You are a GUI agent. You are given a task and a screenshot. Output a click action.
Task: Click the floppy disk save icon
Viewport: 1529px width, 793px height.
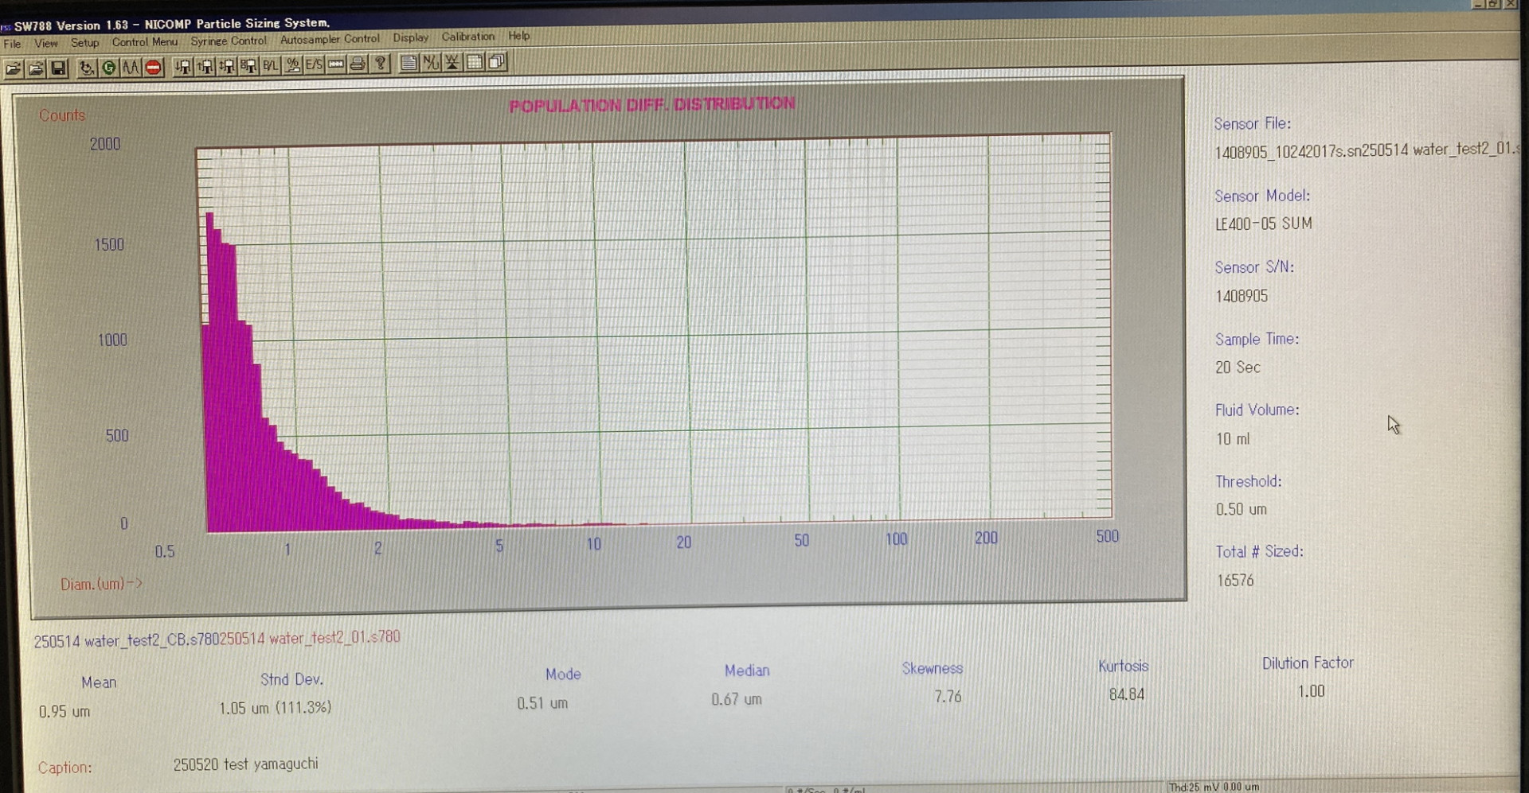[58, 69]
